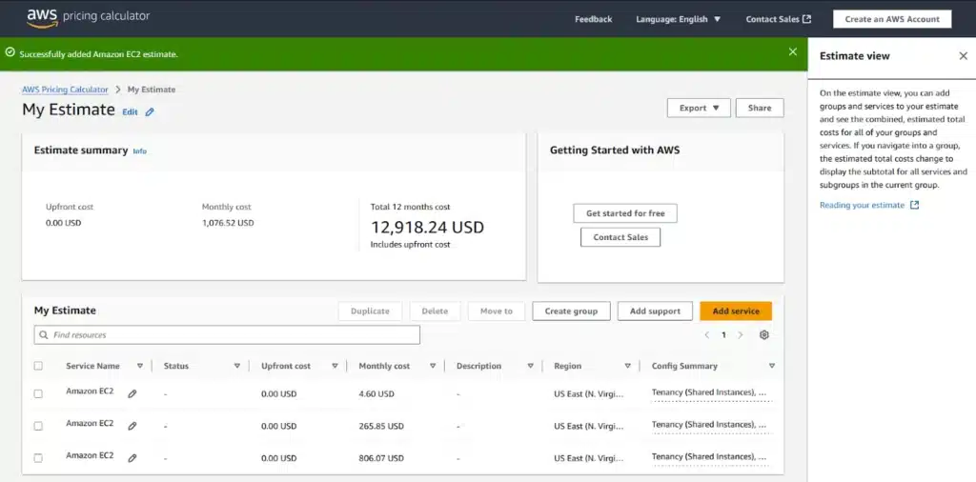The height and width of the screenshot is (482, 976).
Task: Edit the 4.60 USD Amazon EC2 row pencil
Action: (132, 393)
